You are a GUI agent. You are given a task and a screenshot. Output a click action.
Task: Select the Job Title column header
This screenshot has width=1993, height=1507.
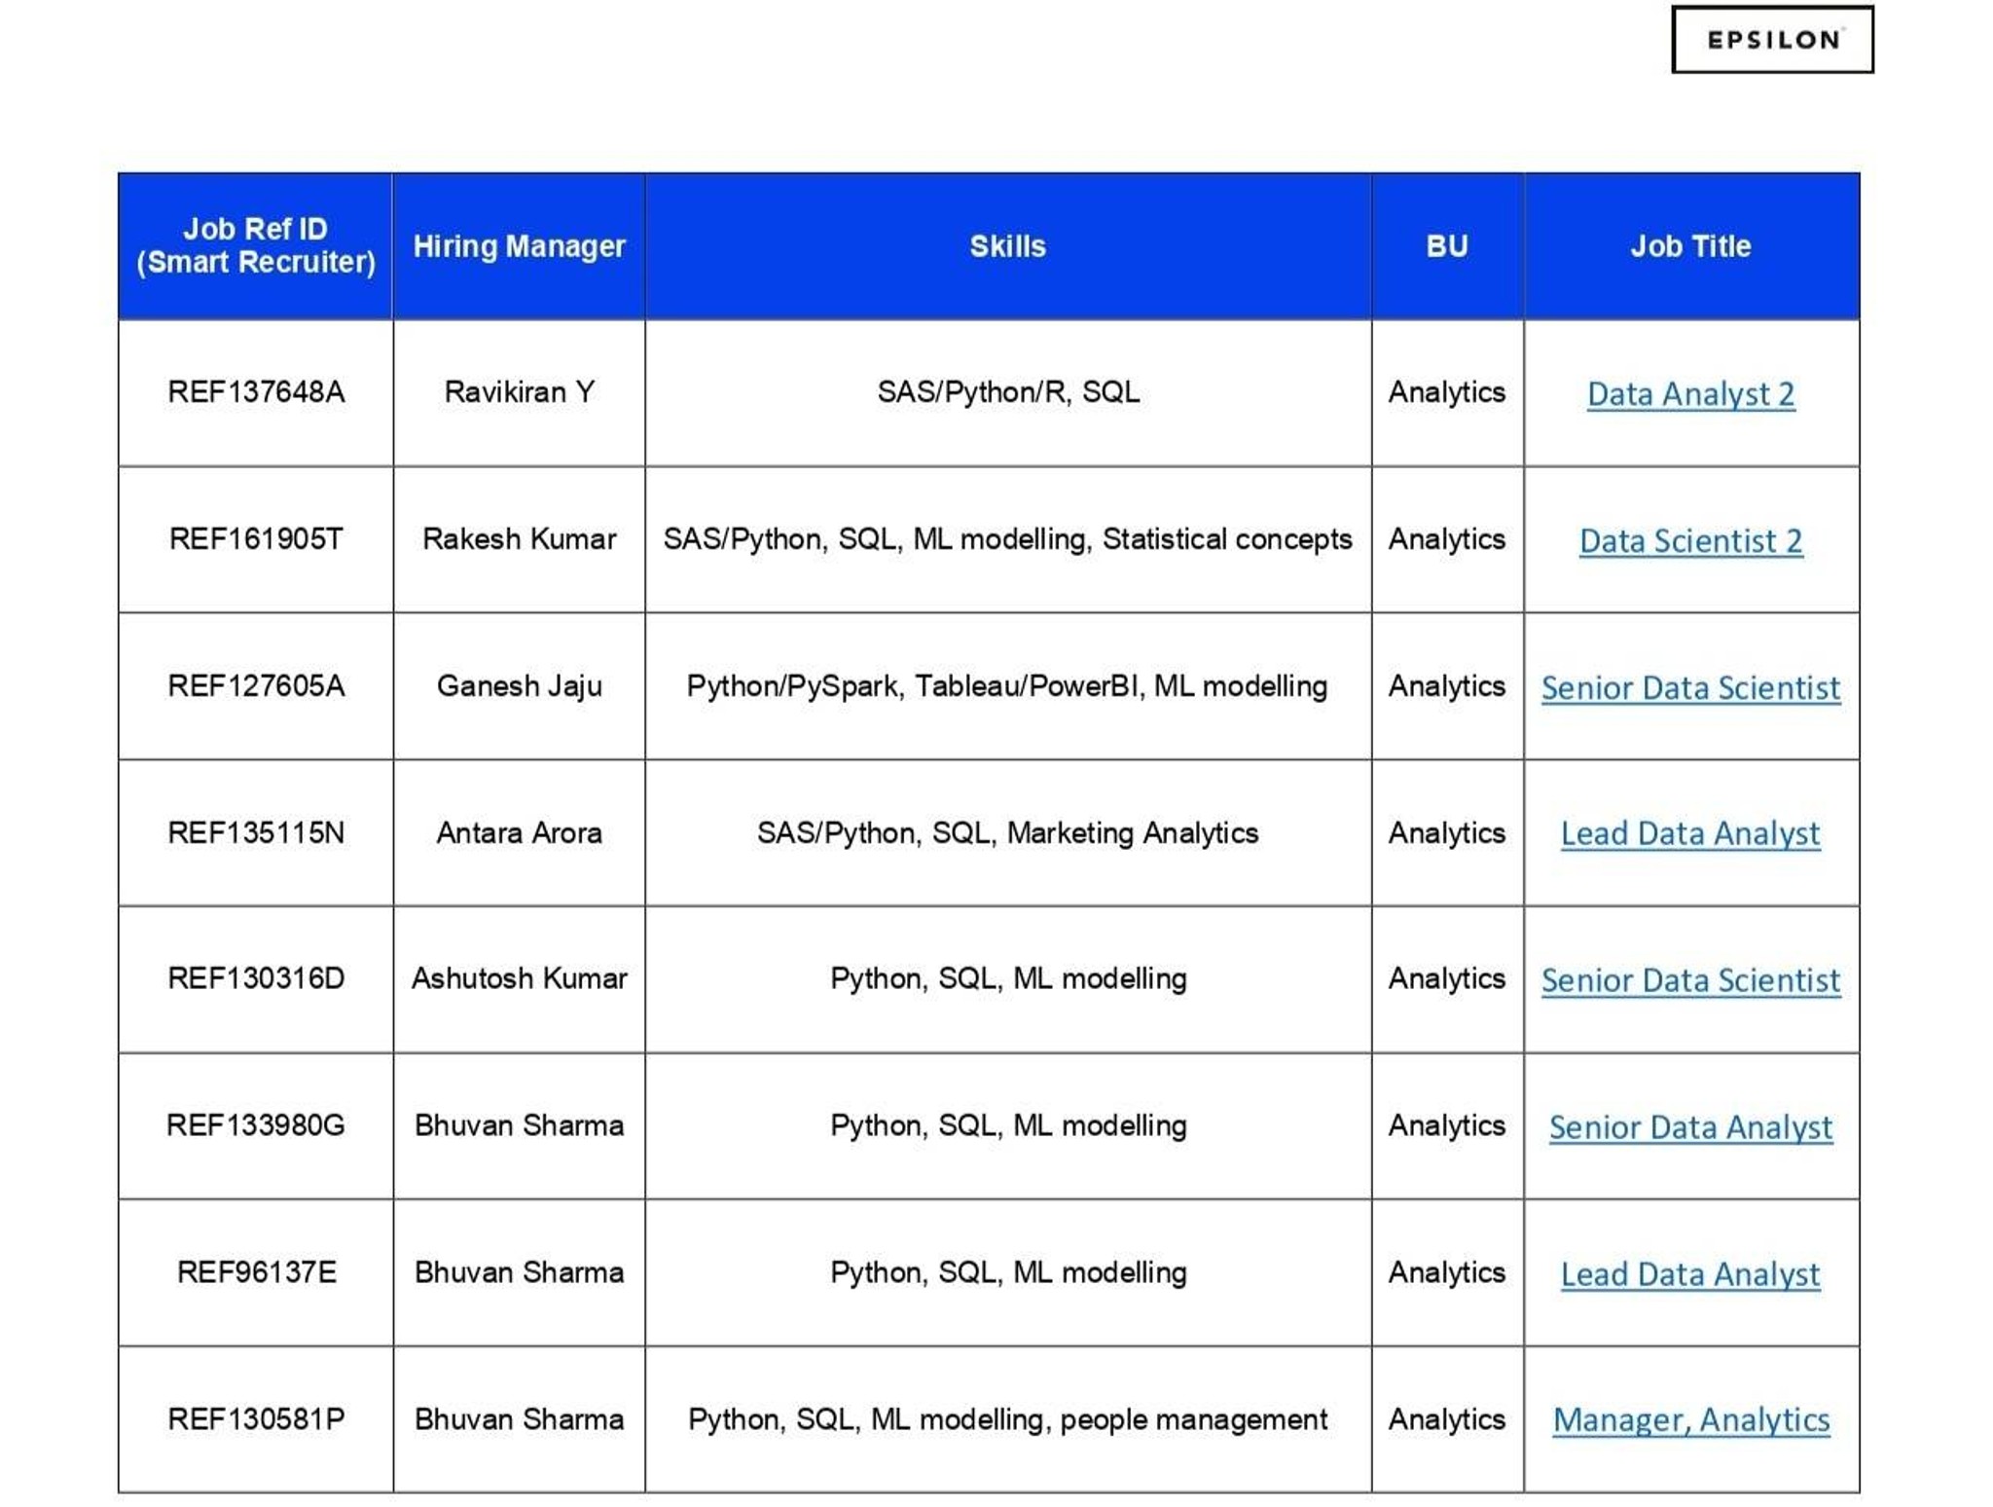(x=1690, y=245)
